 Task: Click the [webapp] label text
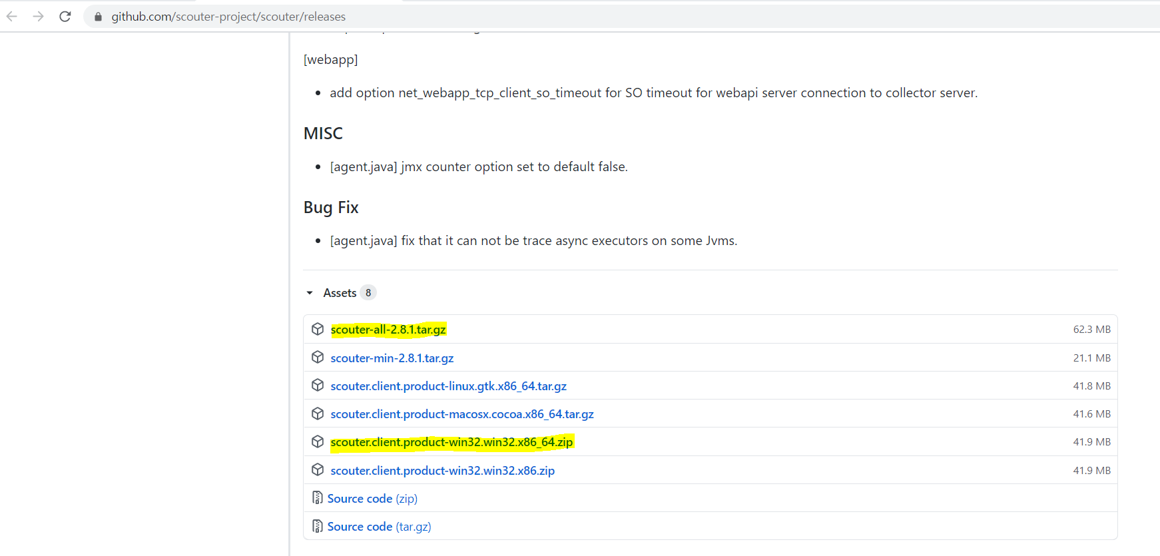tap(330, 60)
